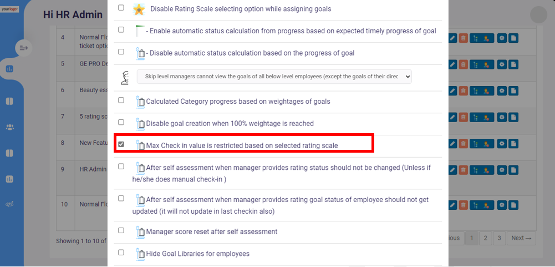Tick Manager score reset after self assessment
555x267 pixels.
[x=121, y=230]
